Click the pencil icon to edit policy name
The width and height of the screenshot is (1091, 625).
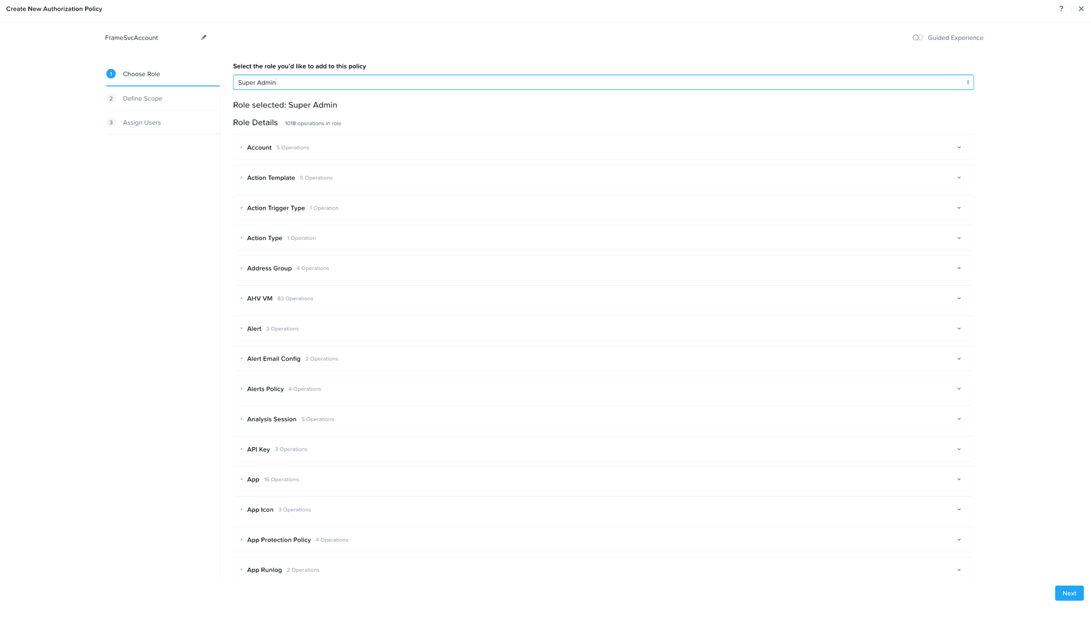204,37
